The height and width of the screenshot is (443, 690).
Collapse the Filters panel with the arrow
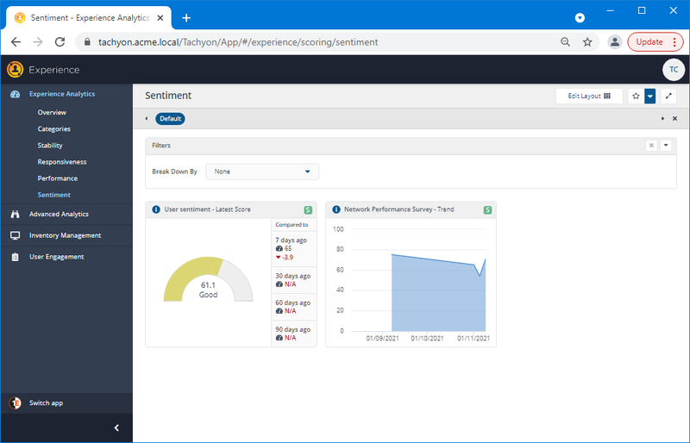point(666,145)
